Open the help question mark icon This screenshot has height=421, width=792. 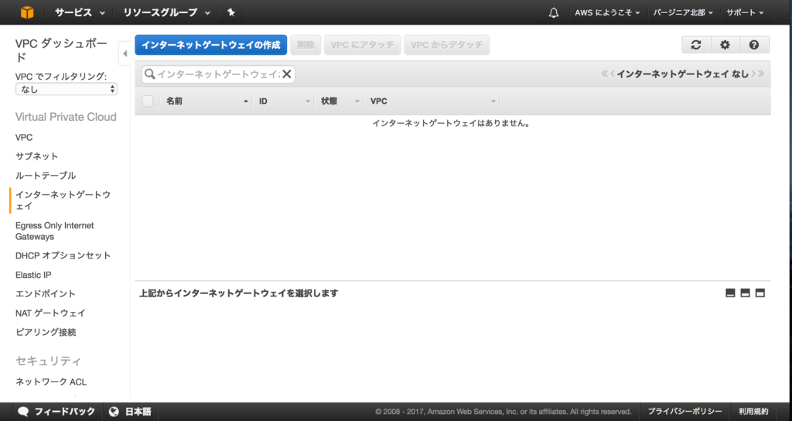(x=754, y=44)
